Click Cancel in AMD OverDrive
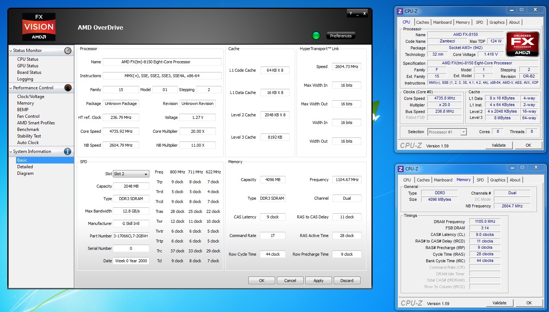Image resolution: width=549 pixels, height=312 pixels. (x=290, y=281)
